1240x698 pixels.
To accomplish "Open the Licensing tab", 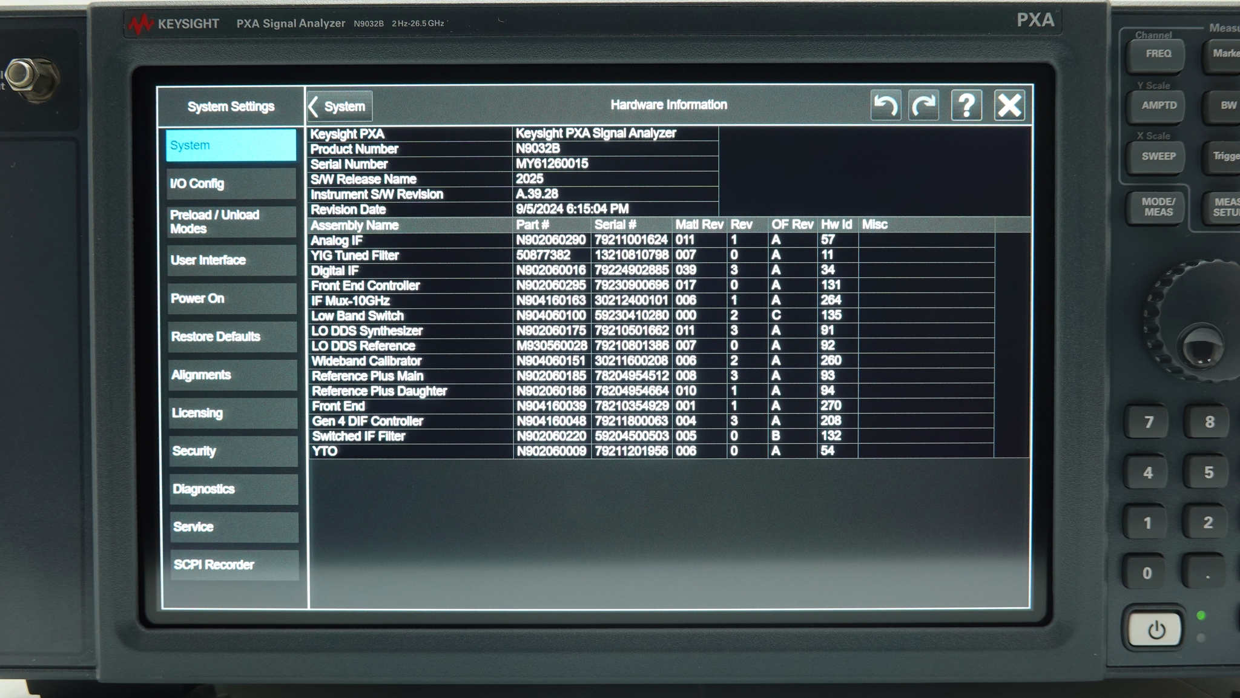I will pyautogui.click(x=232, y=413).
